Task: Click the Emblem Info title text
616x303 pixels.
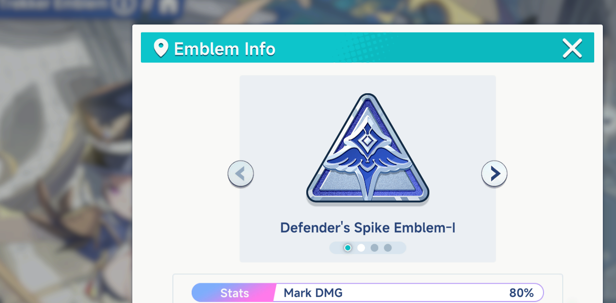Action: tap(225, 49)
